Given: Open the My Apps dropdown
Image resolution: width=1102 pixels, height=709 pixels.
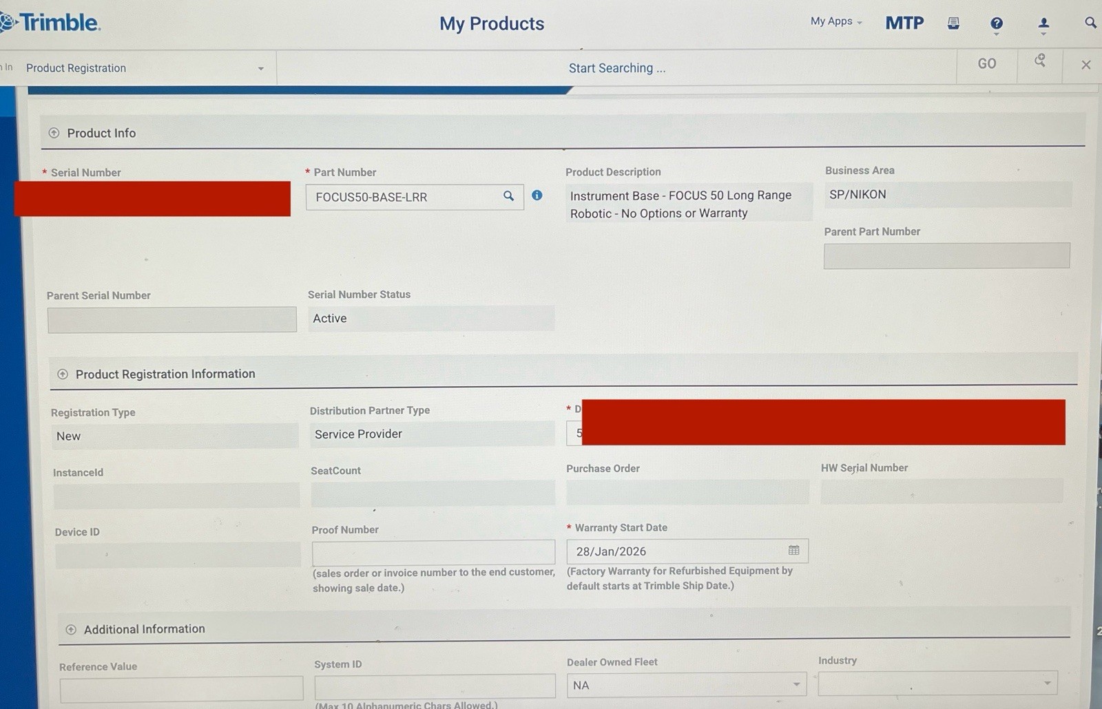Looking at the screenshot, I should point(835,21).
